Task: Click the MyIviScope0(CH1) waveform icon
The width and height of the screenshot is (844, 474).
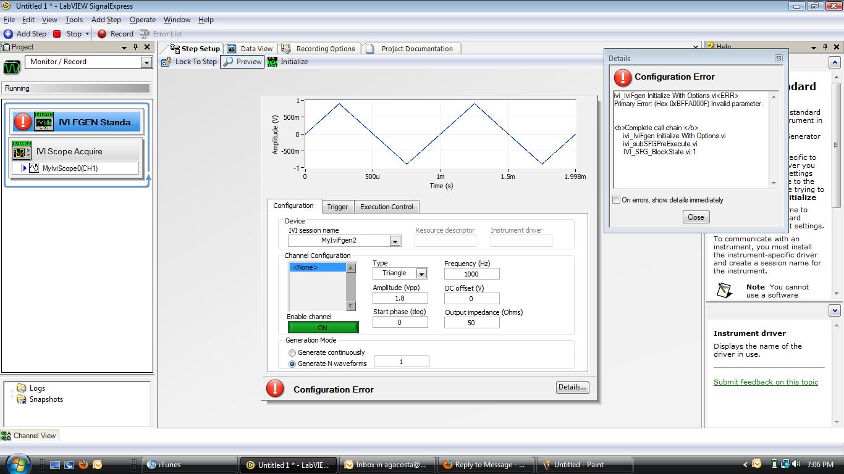Action: (x=34, y=168)
